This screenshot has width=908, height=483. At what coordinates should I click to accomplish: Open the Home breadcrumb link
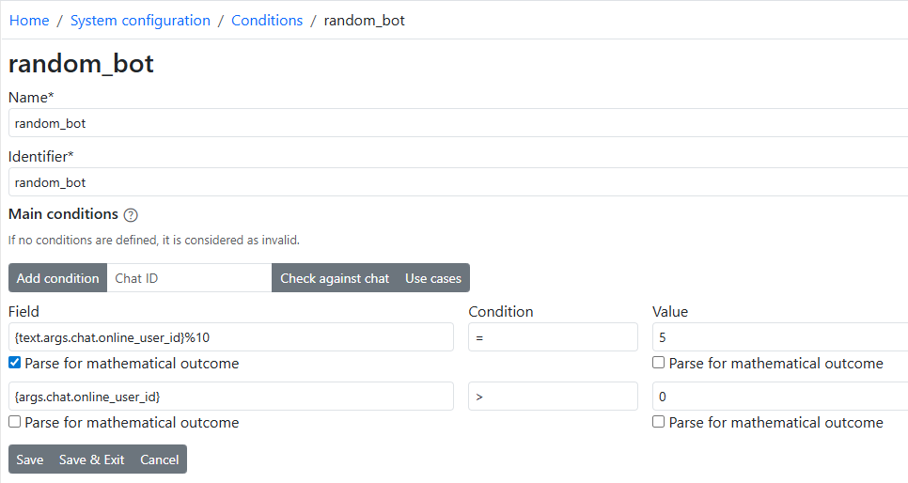[29, 20]
